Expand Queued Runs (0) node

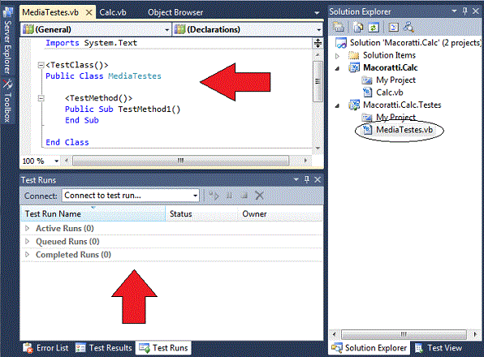click(27, 241)
